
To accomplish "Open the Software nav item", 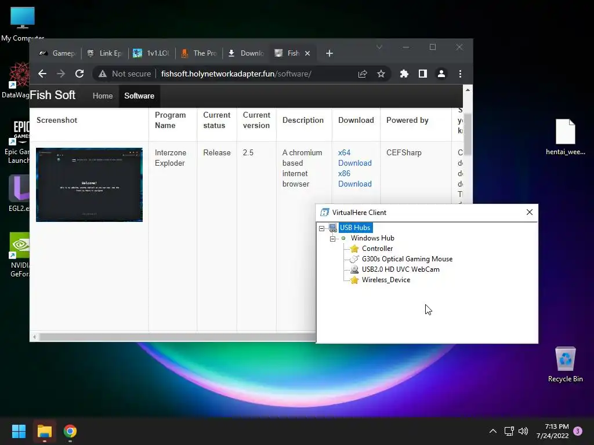I will [x=139, y=96].
